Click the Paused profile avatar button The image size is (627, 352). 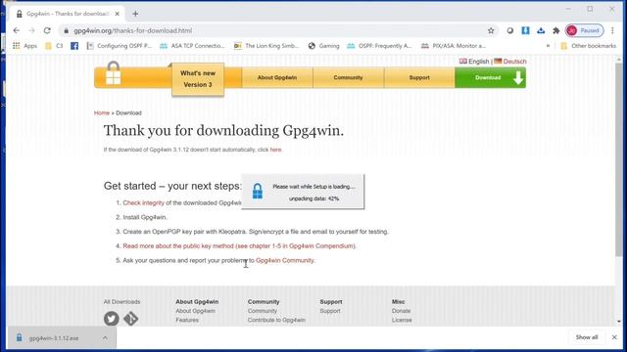pos(584,30)
